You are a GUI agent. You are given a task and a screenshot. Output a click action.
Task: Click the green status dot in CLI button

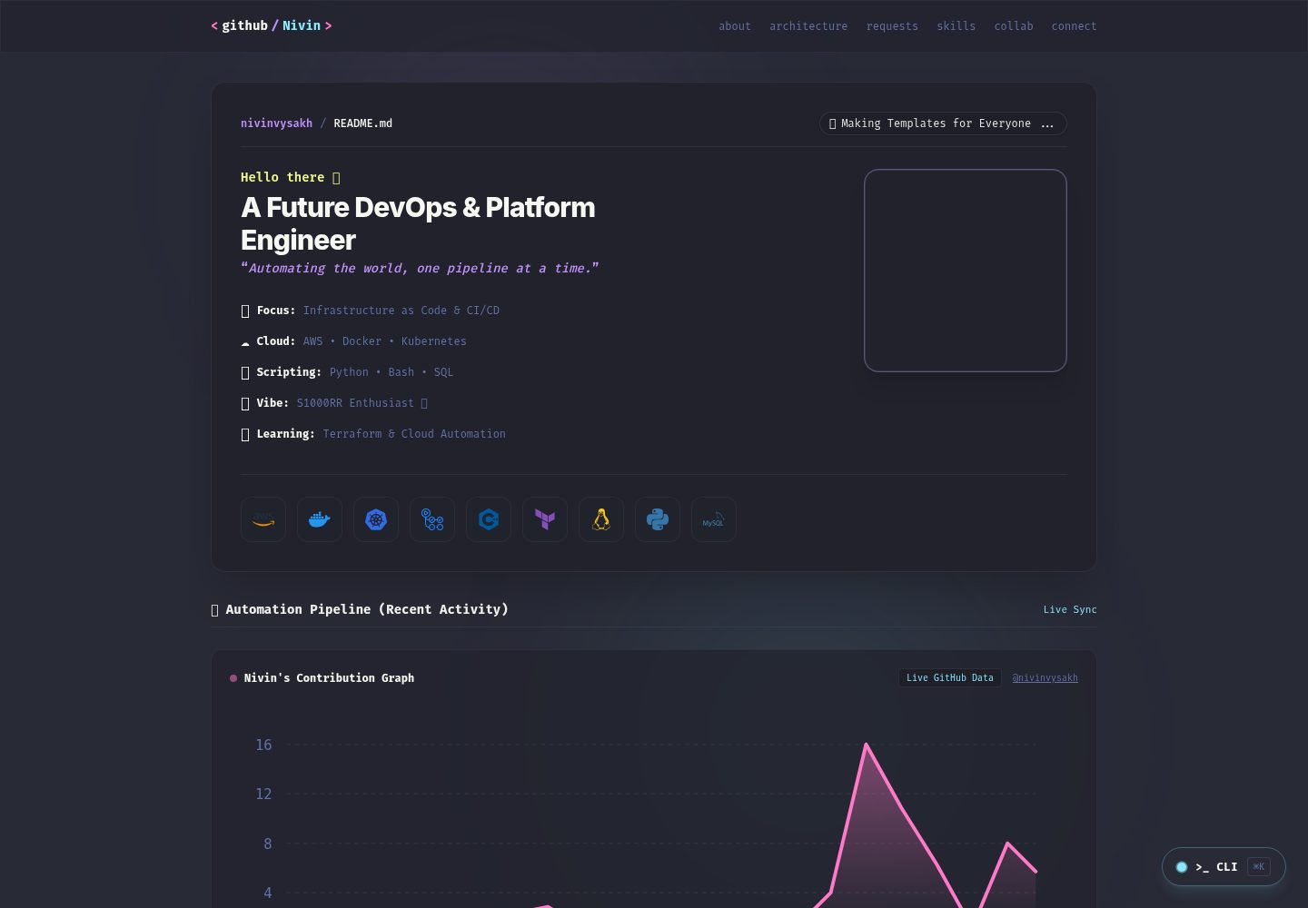[x=1182, y=867]
